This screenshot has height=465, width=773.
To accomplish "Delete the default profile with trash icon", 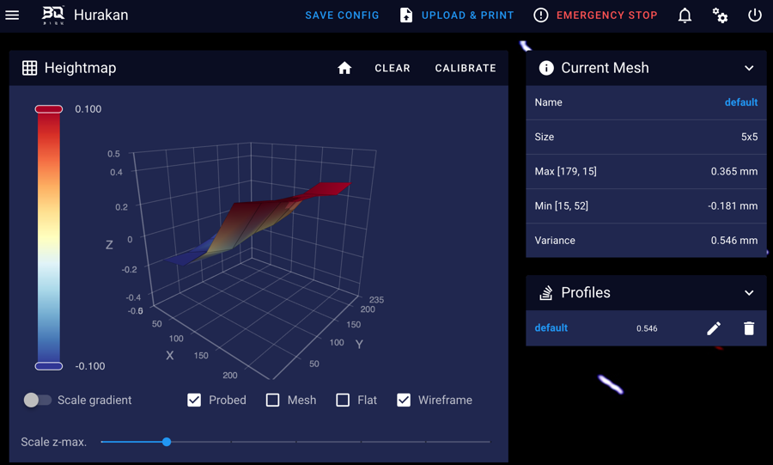I will [x=749, y=328].
